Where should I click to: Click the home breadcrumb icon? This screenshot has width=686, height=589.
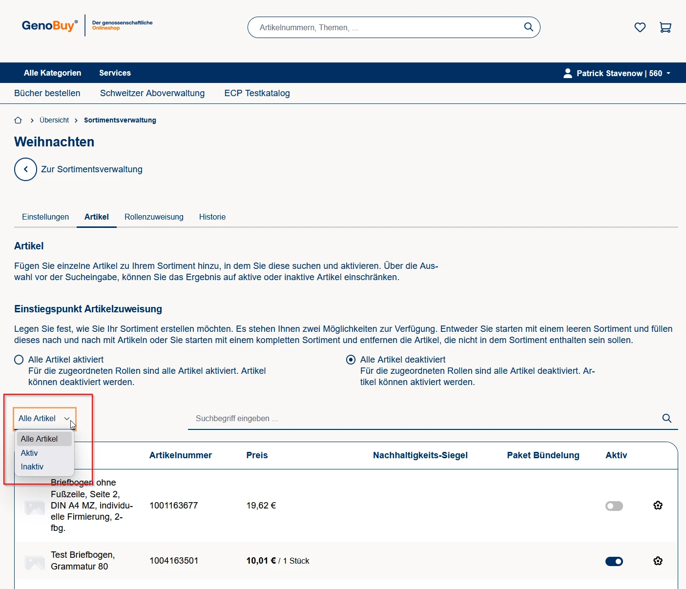(18, 120)
